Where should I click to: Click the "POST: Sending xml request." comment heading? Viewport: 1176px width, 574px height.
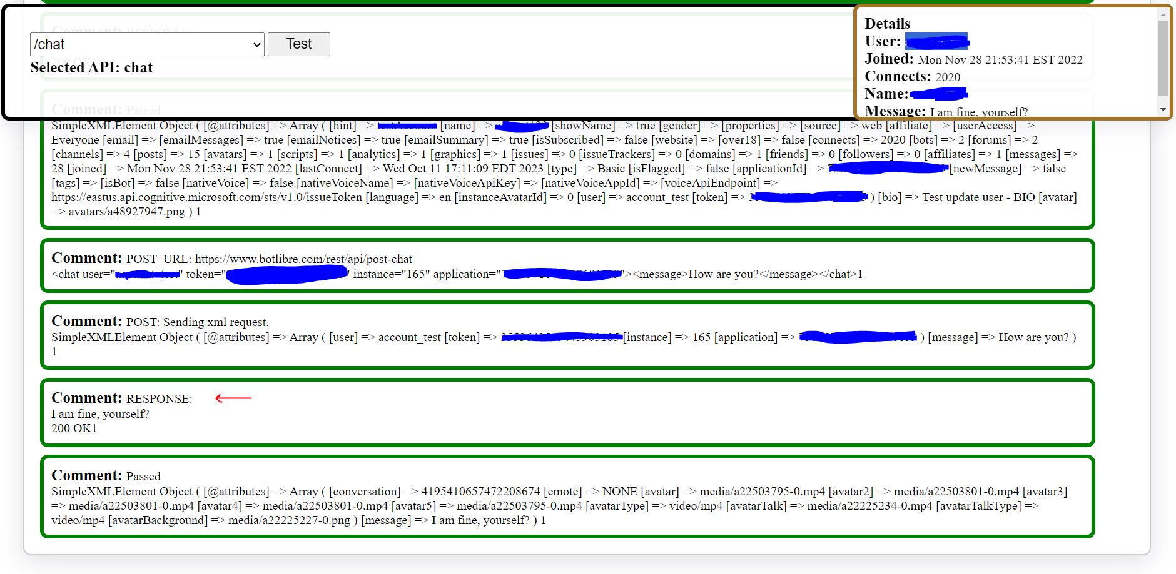197,322
